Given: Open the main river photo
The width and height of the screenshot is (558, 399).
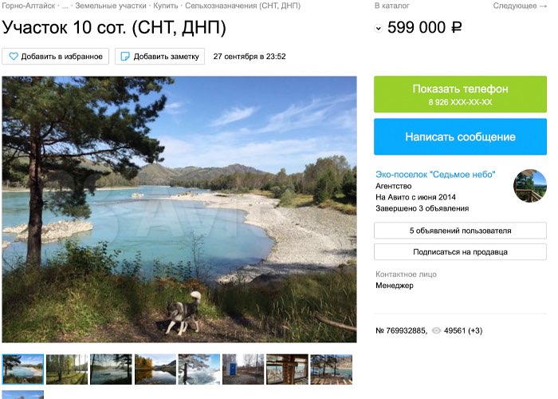Looking at the screenshot, I should point(179,209).
